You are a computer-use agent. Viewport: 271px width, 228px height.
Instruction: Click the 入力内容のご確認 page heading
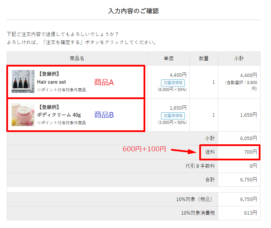133,11
